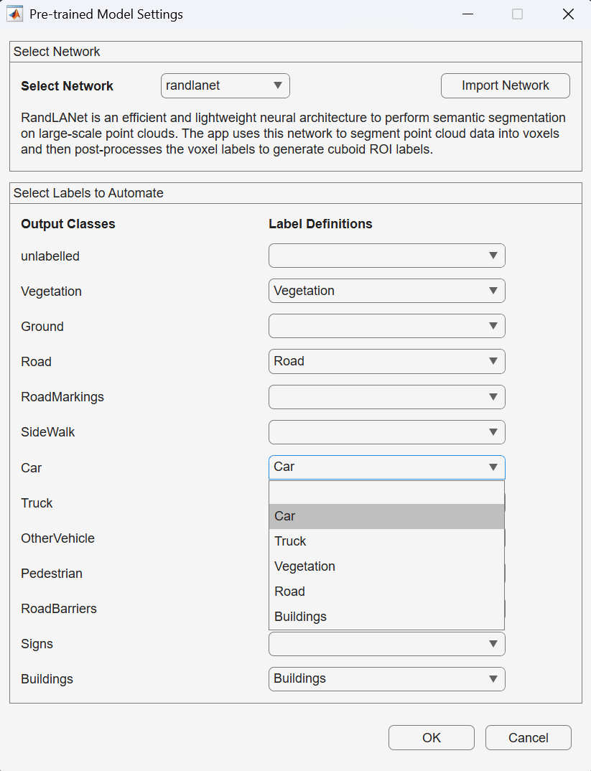591x771 pixels.
Task: Click the Cancel button
Action: [x=528, y=737]
